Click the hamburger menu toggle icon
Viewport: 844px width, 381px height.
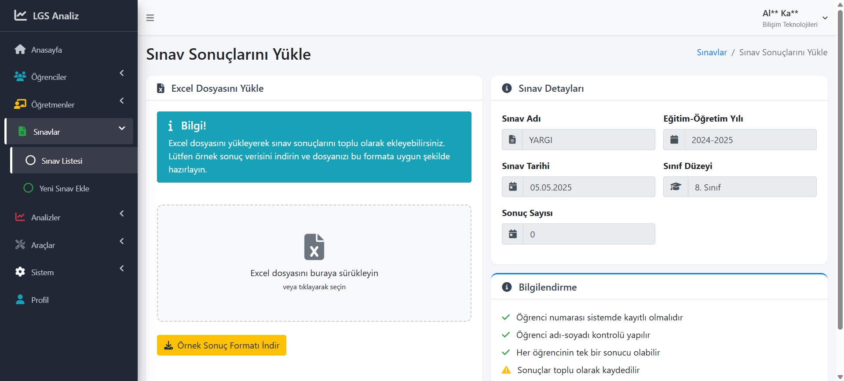point(150,18)
